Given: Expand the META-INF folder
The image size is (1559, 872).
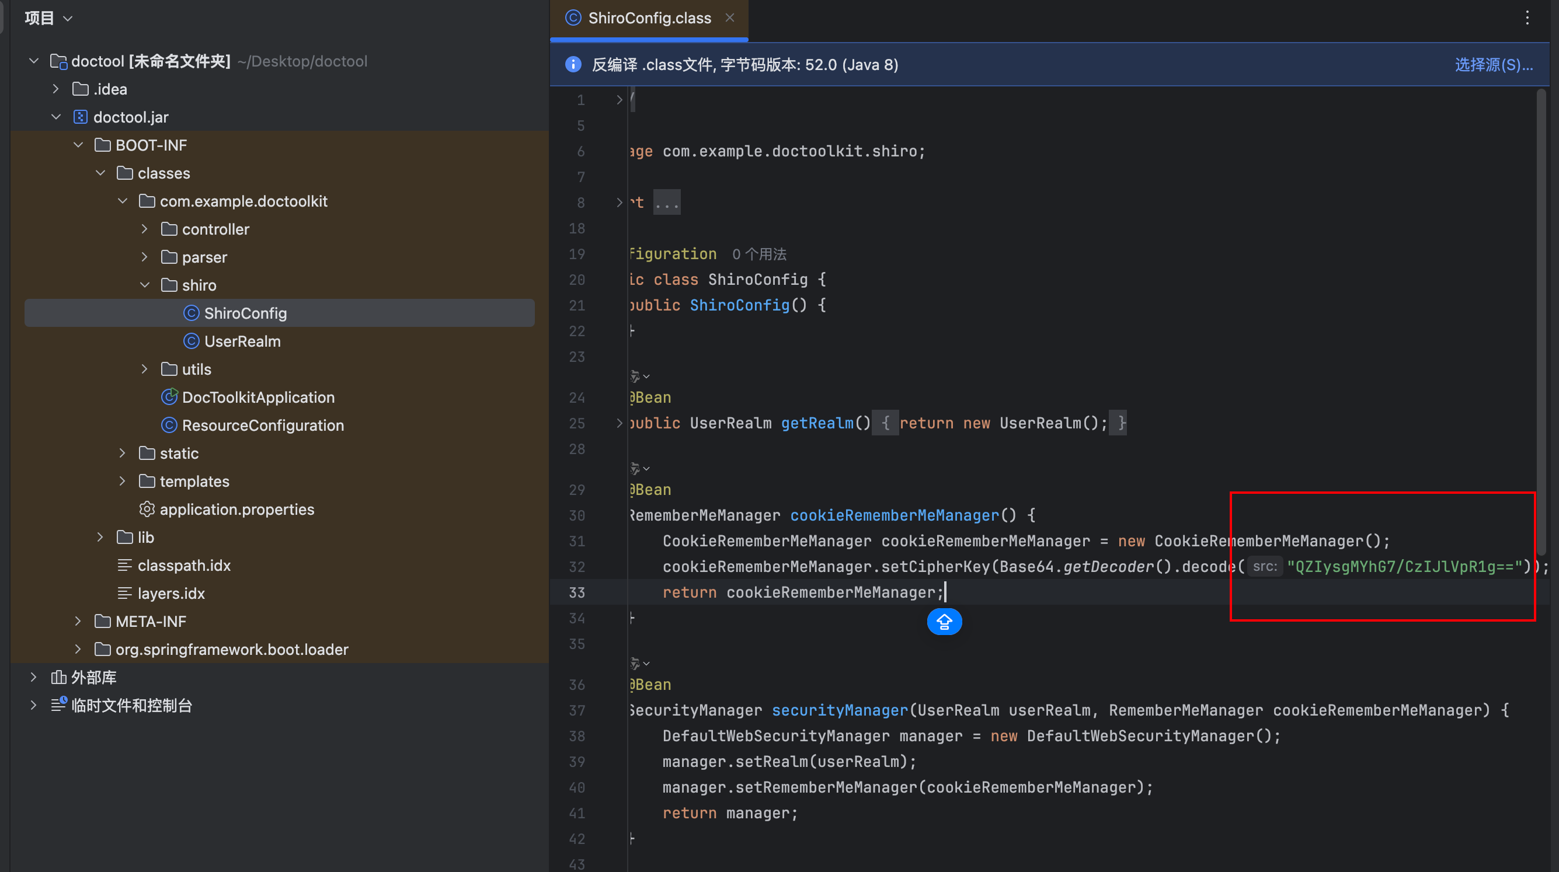Looking at the screenshot, I should pos(78,621).
